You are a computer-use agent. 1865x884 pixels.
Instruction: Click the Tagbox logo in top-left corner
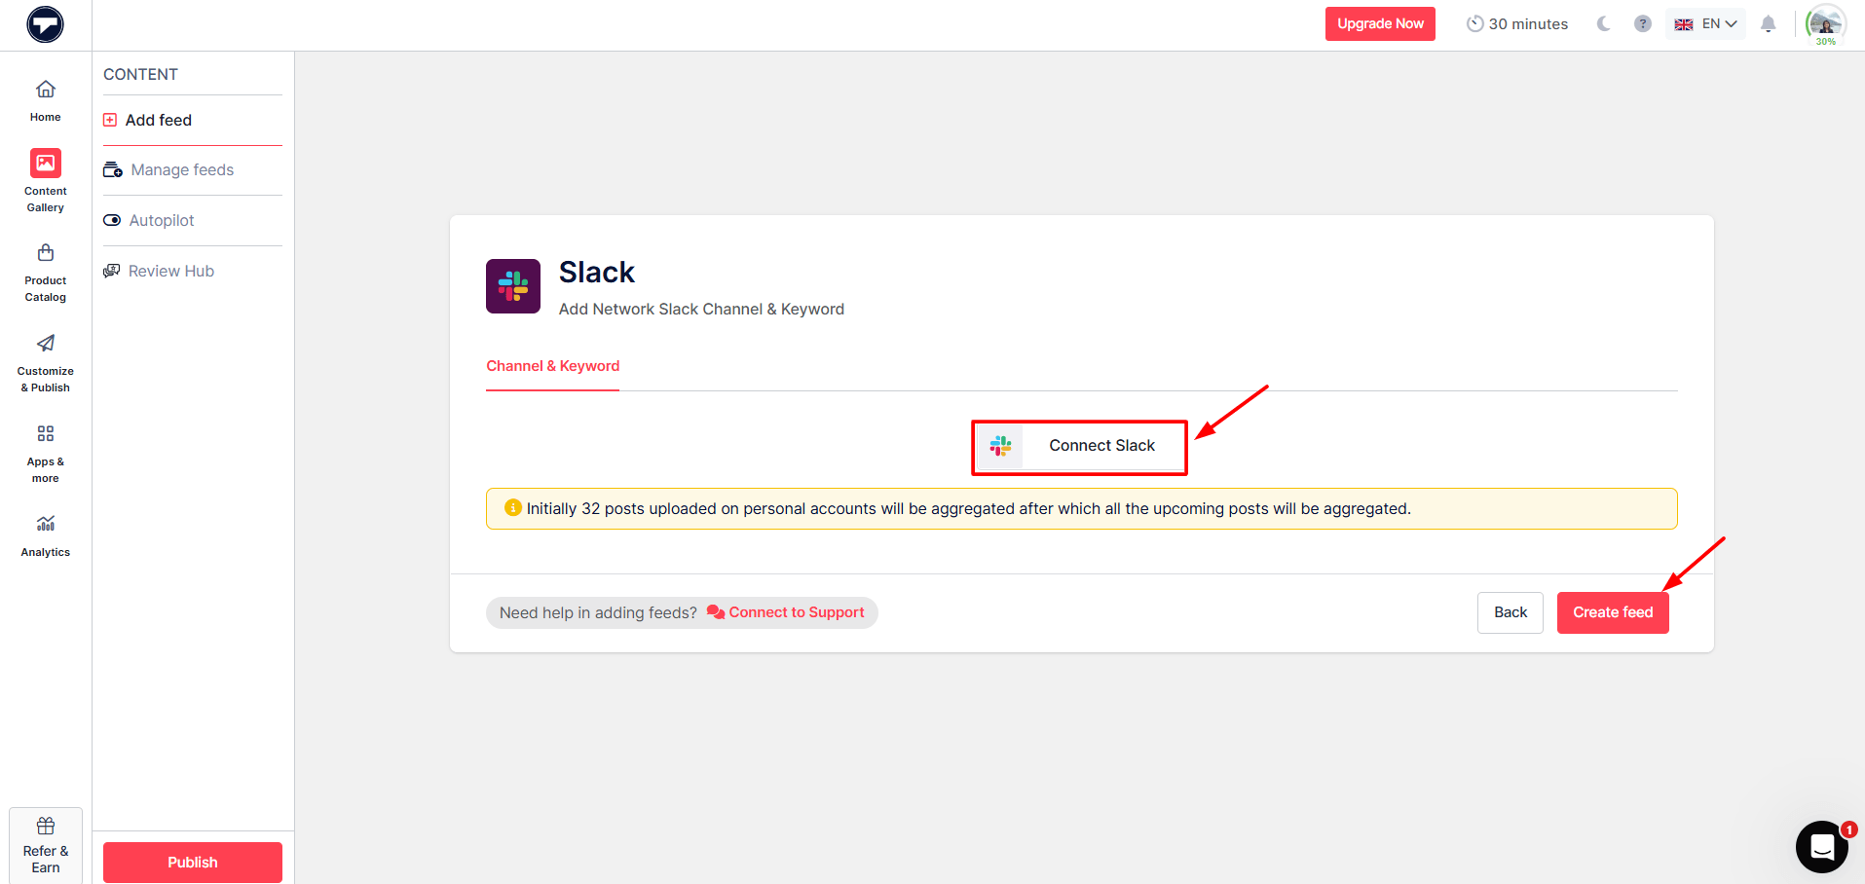[45, 24]
